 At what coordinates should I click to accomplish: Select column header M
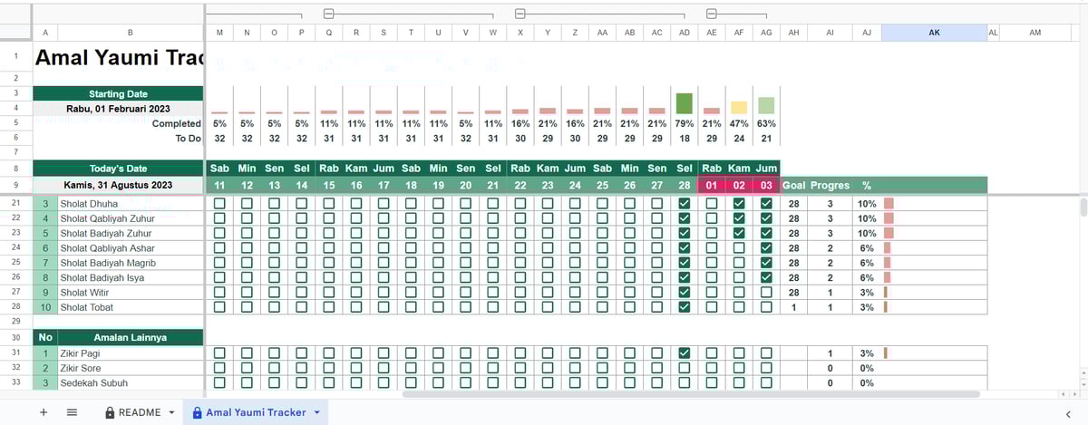pos(219,33)
